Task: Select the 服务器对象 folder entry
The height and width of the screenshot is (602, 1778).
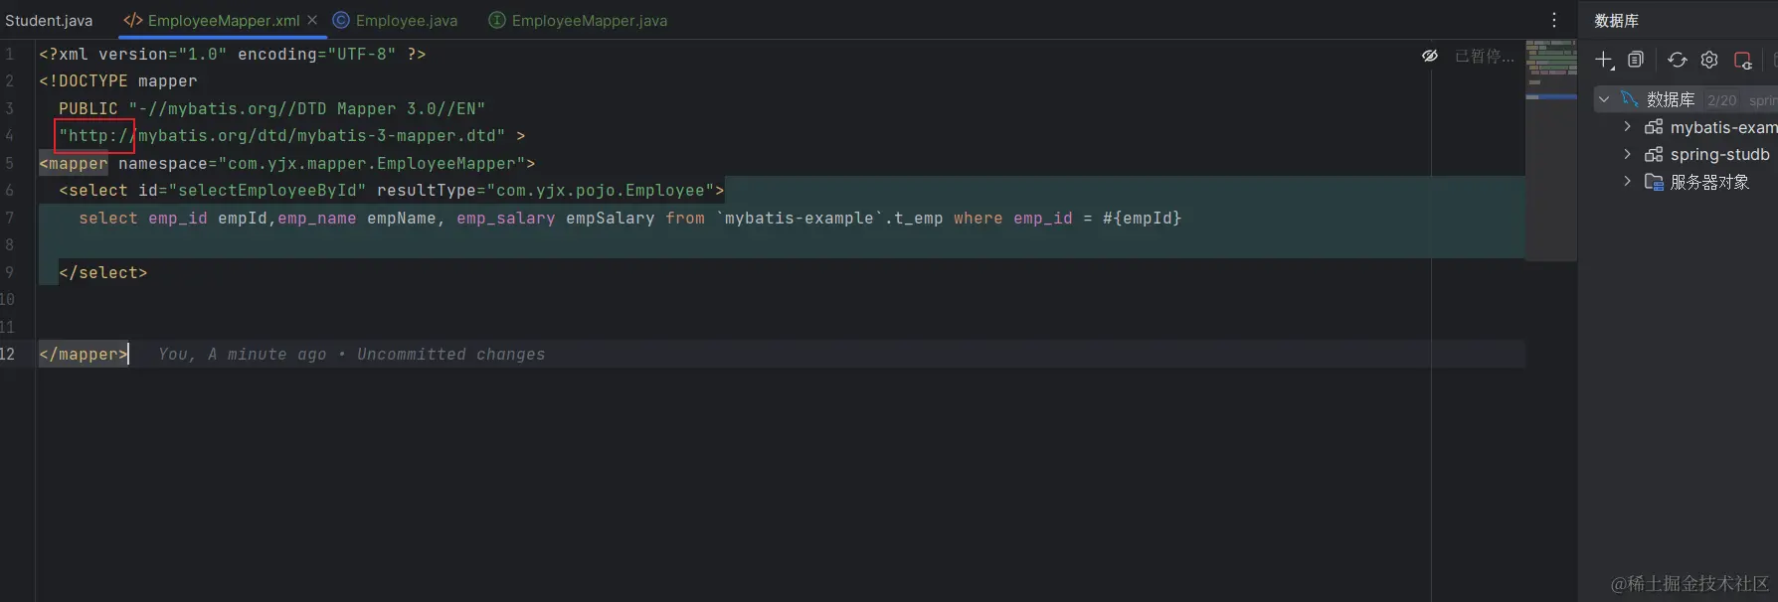Action: [1709, 182]
